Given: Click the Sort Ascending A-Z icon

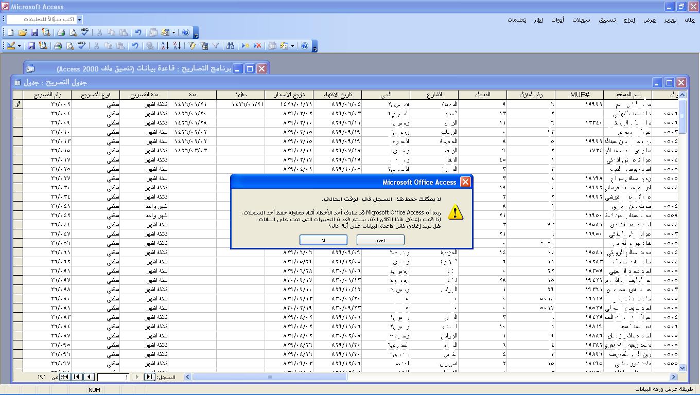Looking at the screenshot, I should point(165,46).
